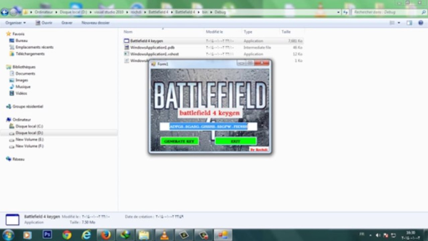Select Groupe résidentiel in the sidebar

[28, 106]
